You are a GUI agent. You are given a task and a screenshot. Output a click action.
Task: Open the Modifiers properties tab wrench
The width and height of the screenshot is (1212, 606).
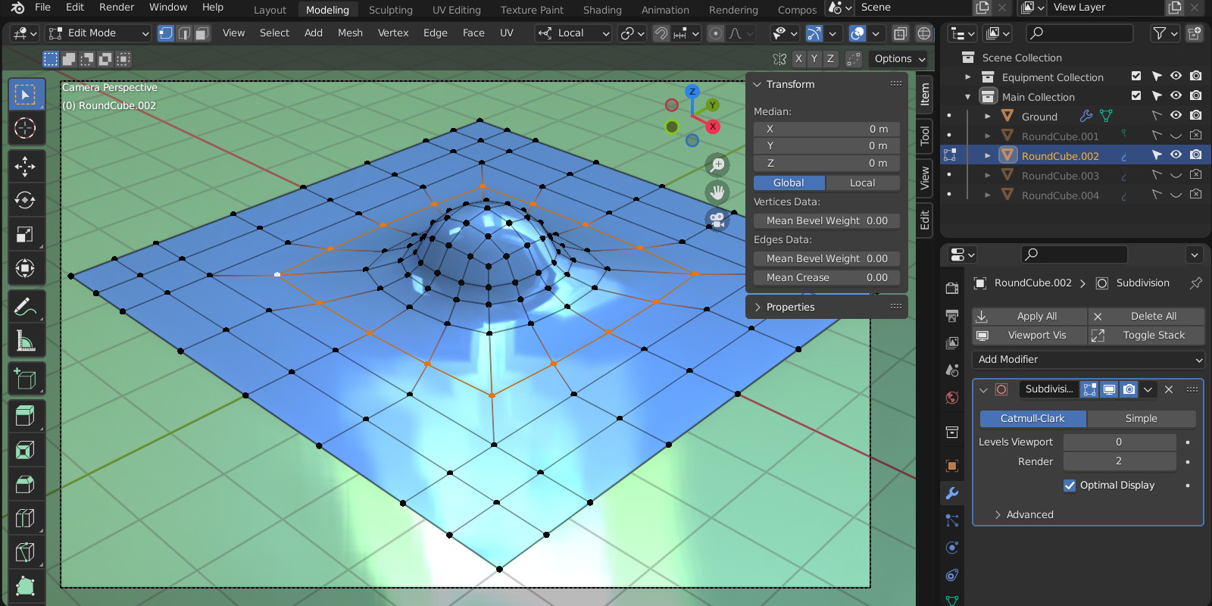952,493
